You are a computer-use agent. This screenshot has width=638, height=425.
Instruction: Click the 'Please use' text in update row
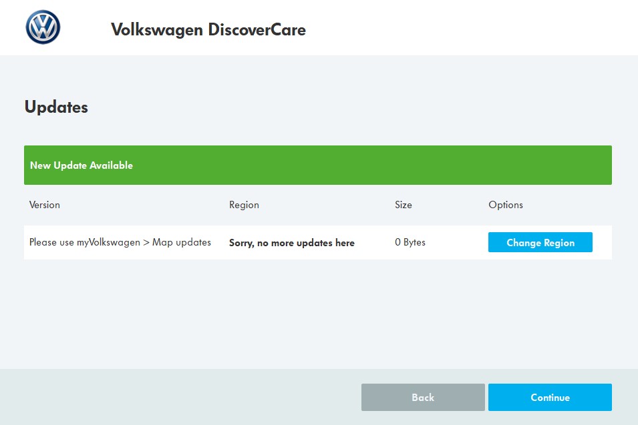point(51,243)
